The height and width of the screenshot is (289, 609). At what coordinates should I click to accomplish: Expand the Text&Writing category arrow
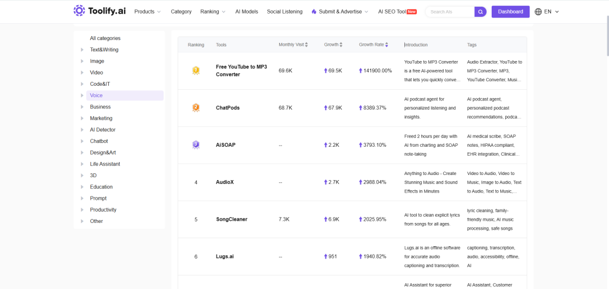point(82,50)
